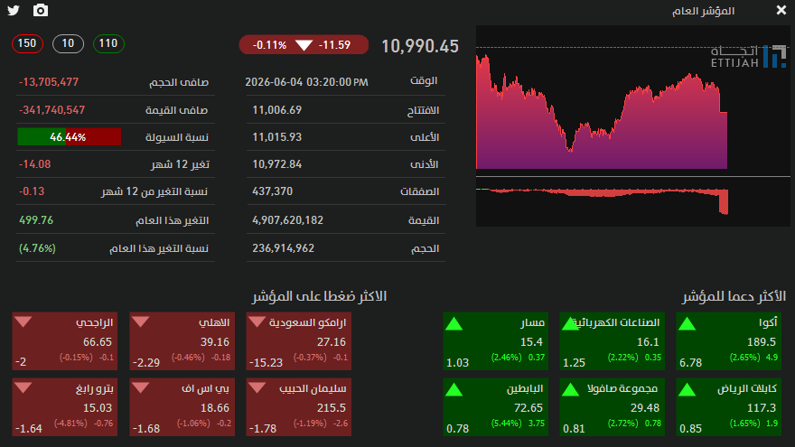The height and width of the screenshot is (447, 795).
Task: Open the كابلات الرياض stock card
Action: [x=728, y=407]
